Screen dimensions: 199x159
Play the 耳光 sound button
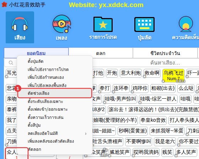(x=11, y=73)
